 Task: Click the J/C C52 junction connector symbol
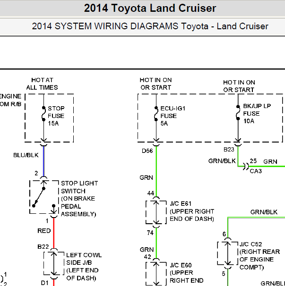pos(228,253)
